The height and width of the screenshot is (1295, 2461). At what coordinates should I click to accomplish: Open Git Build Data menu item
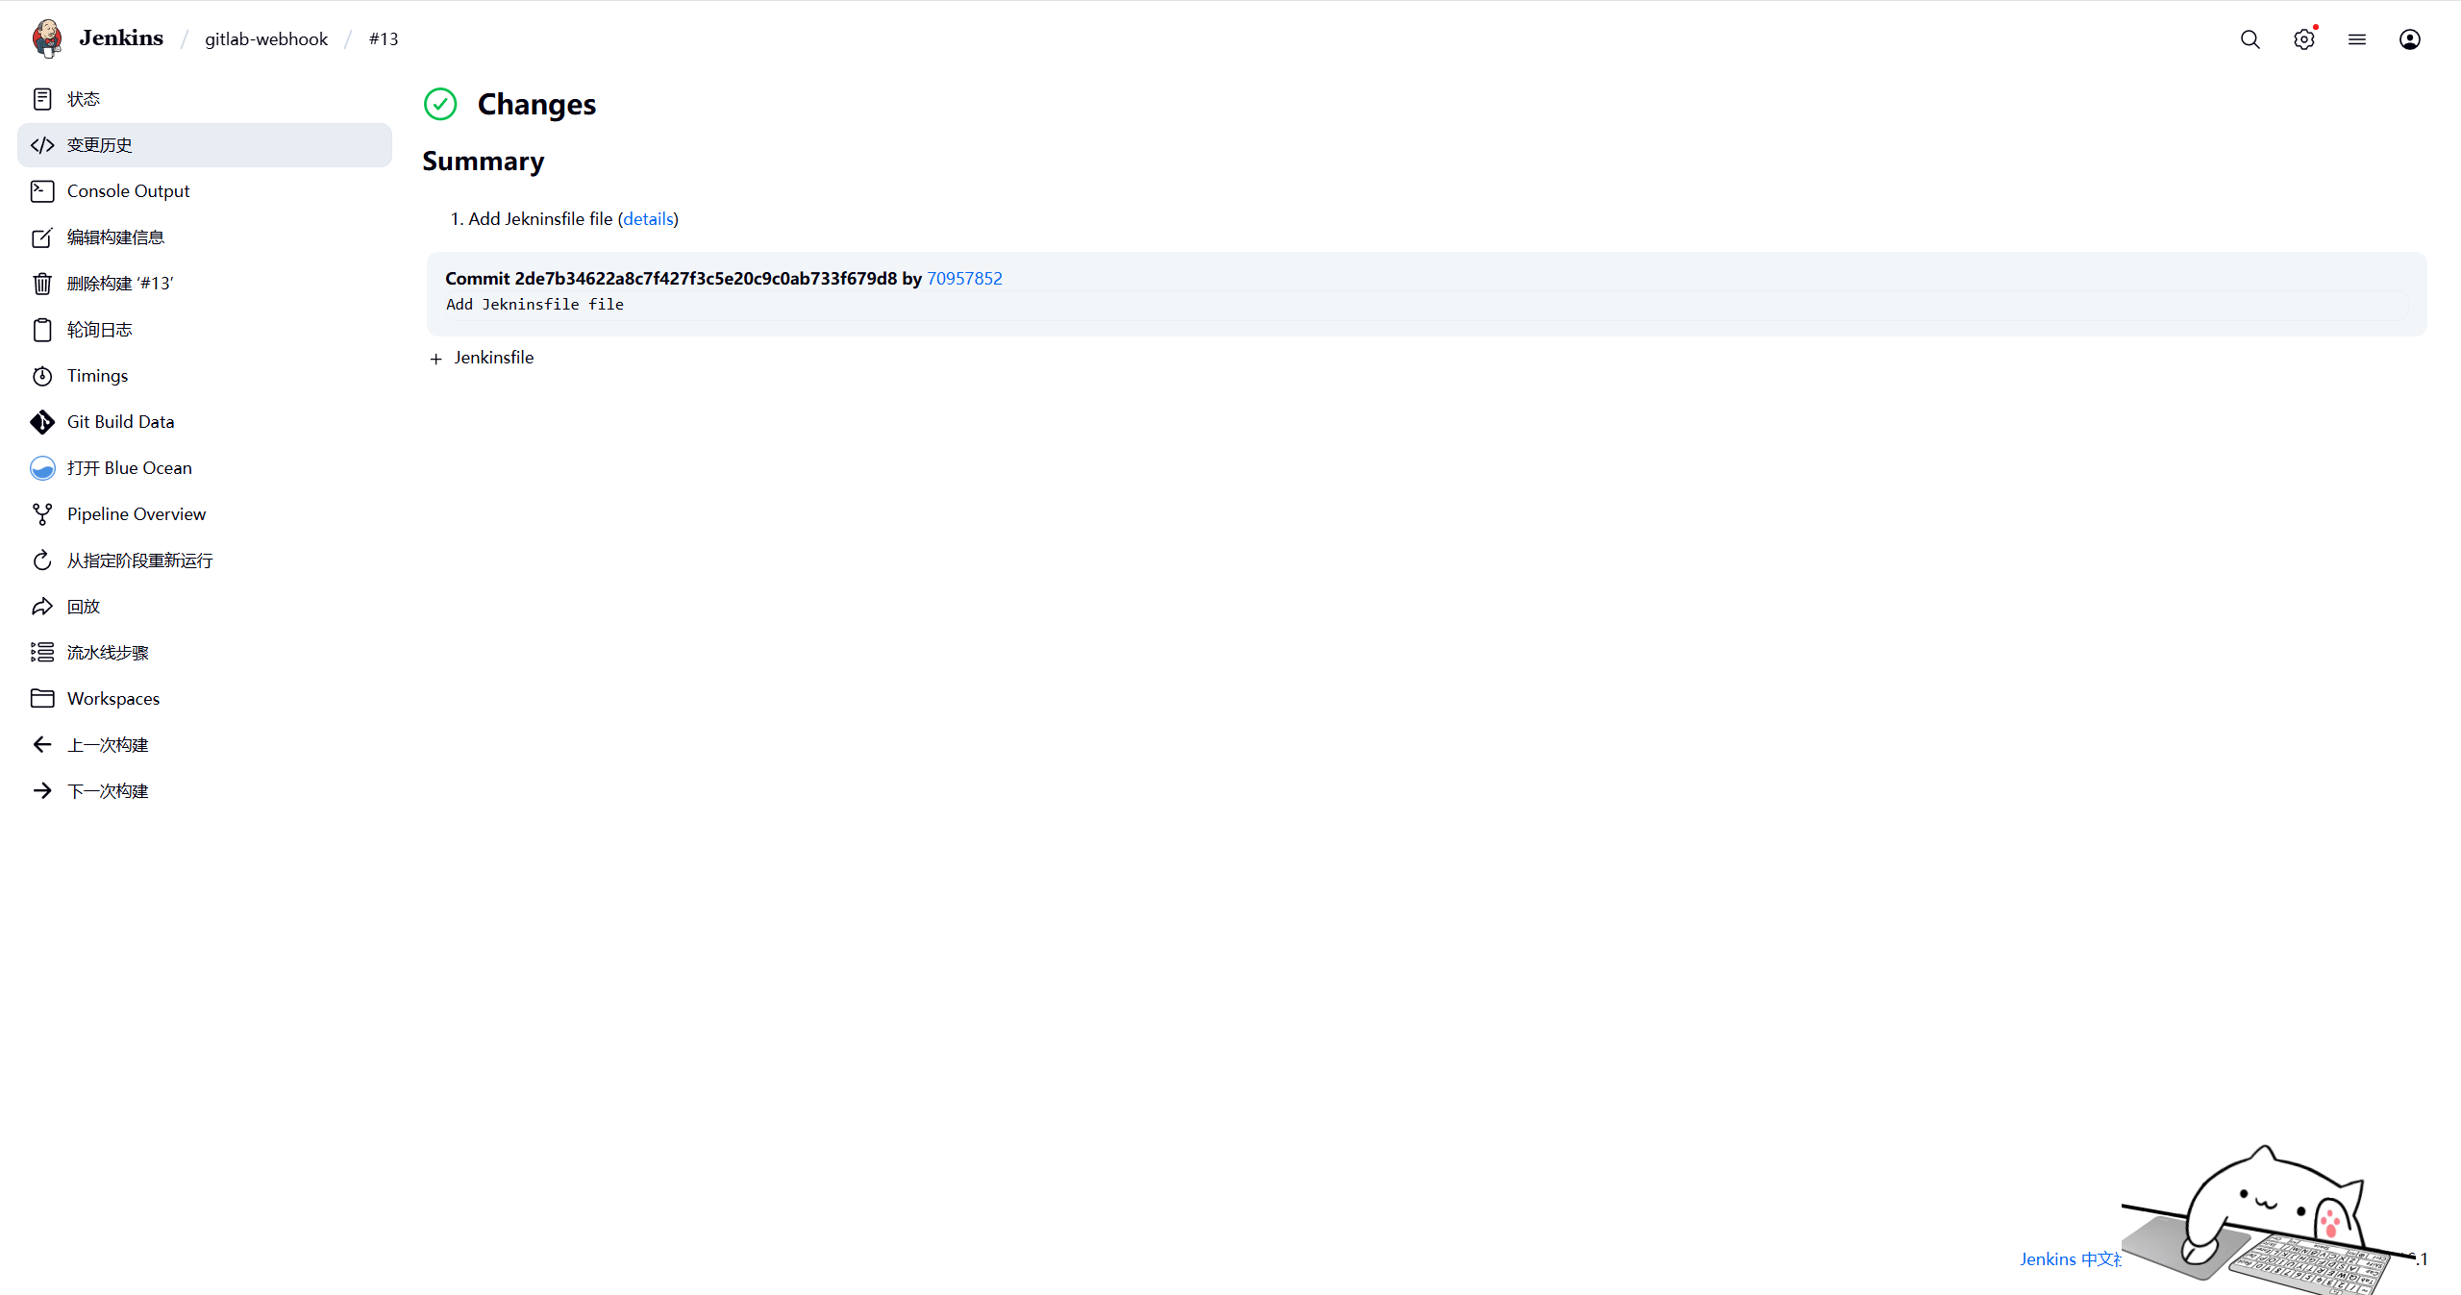pos(205,422)
